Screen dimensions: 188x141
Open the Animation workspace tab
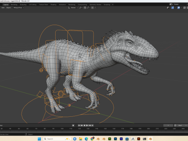(62, 5)
